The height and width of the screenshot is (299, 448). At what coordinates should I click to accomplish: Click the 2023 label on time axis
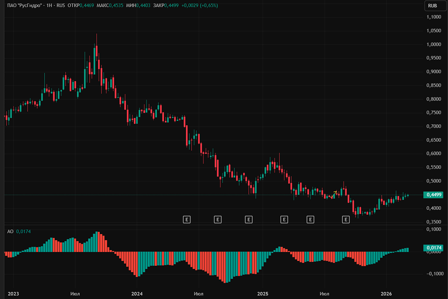13,294
